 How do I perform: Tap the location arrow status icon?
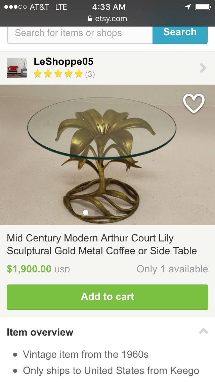tap(188, 7)
